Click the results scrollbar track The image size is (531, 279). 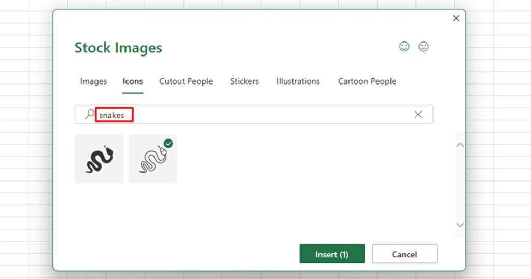pos(459,187)
